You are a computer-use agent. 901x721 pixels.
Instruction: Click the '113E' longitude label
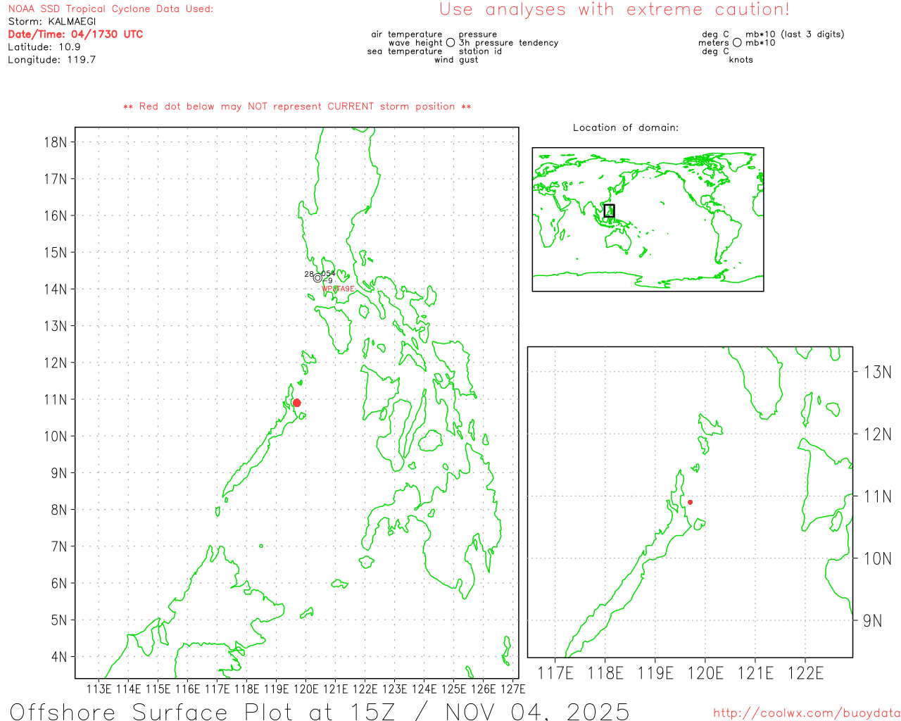click(99, 689)
